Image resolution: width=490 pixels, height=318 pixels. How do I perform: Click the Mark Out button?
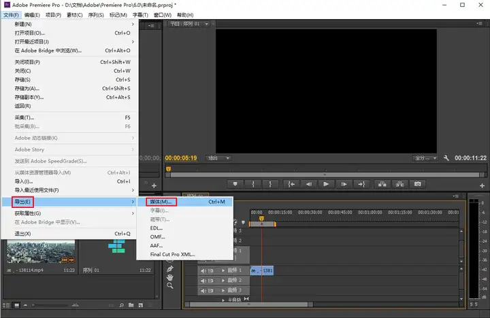point(270,184)
